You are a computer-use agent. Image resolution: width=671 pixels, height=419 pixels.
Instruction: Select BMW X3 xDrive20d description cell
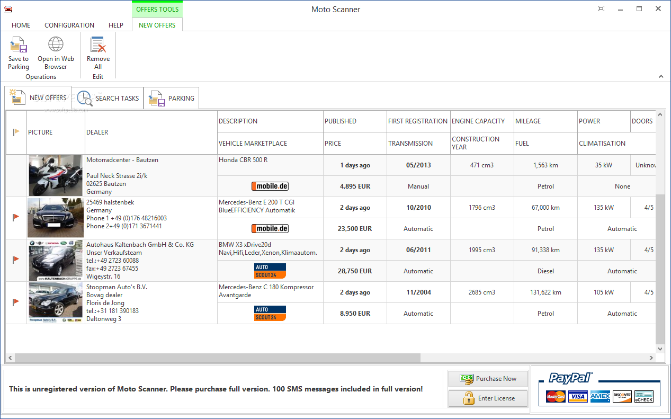tap(270, 250)
